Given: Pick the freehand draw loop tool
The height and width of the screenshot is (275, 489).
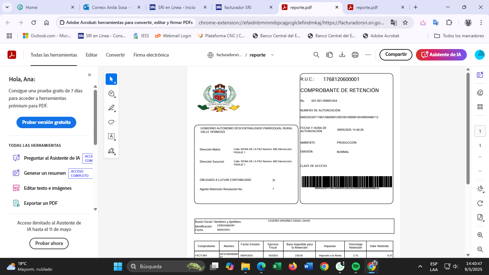Looking at the screenshot, I should 111,122.
